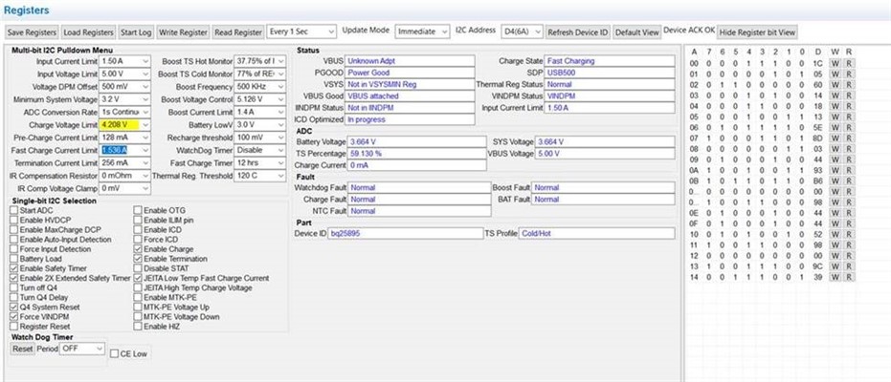Click W button for register 06
The height and width of the screenshot is (382, 891).
click(835, 127)
